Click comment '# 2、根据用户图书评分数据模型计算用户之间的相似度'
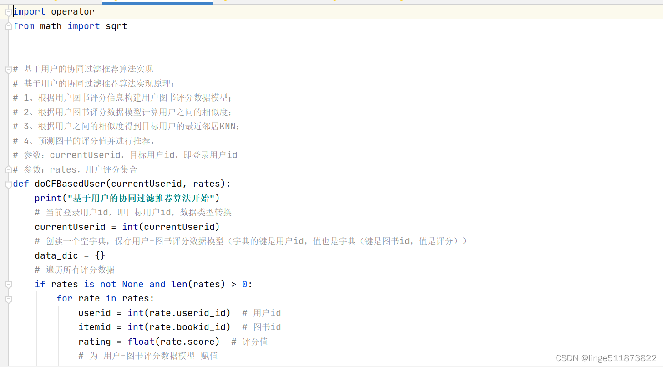This screenshot has height=367, width=663. coord(123,112)
